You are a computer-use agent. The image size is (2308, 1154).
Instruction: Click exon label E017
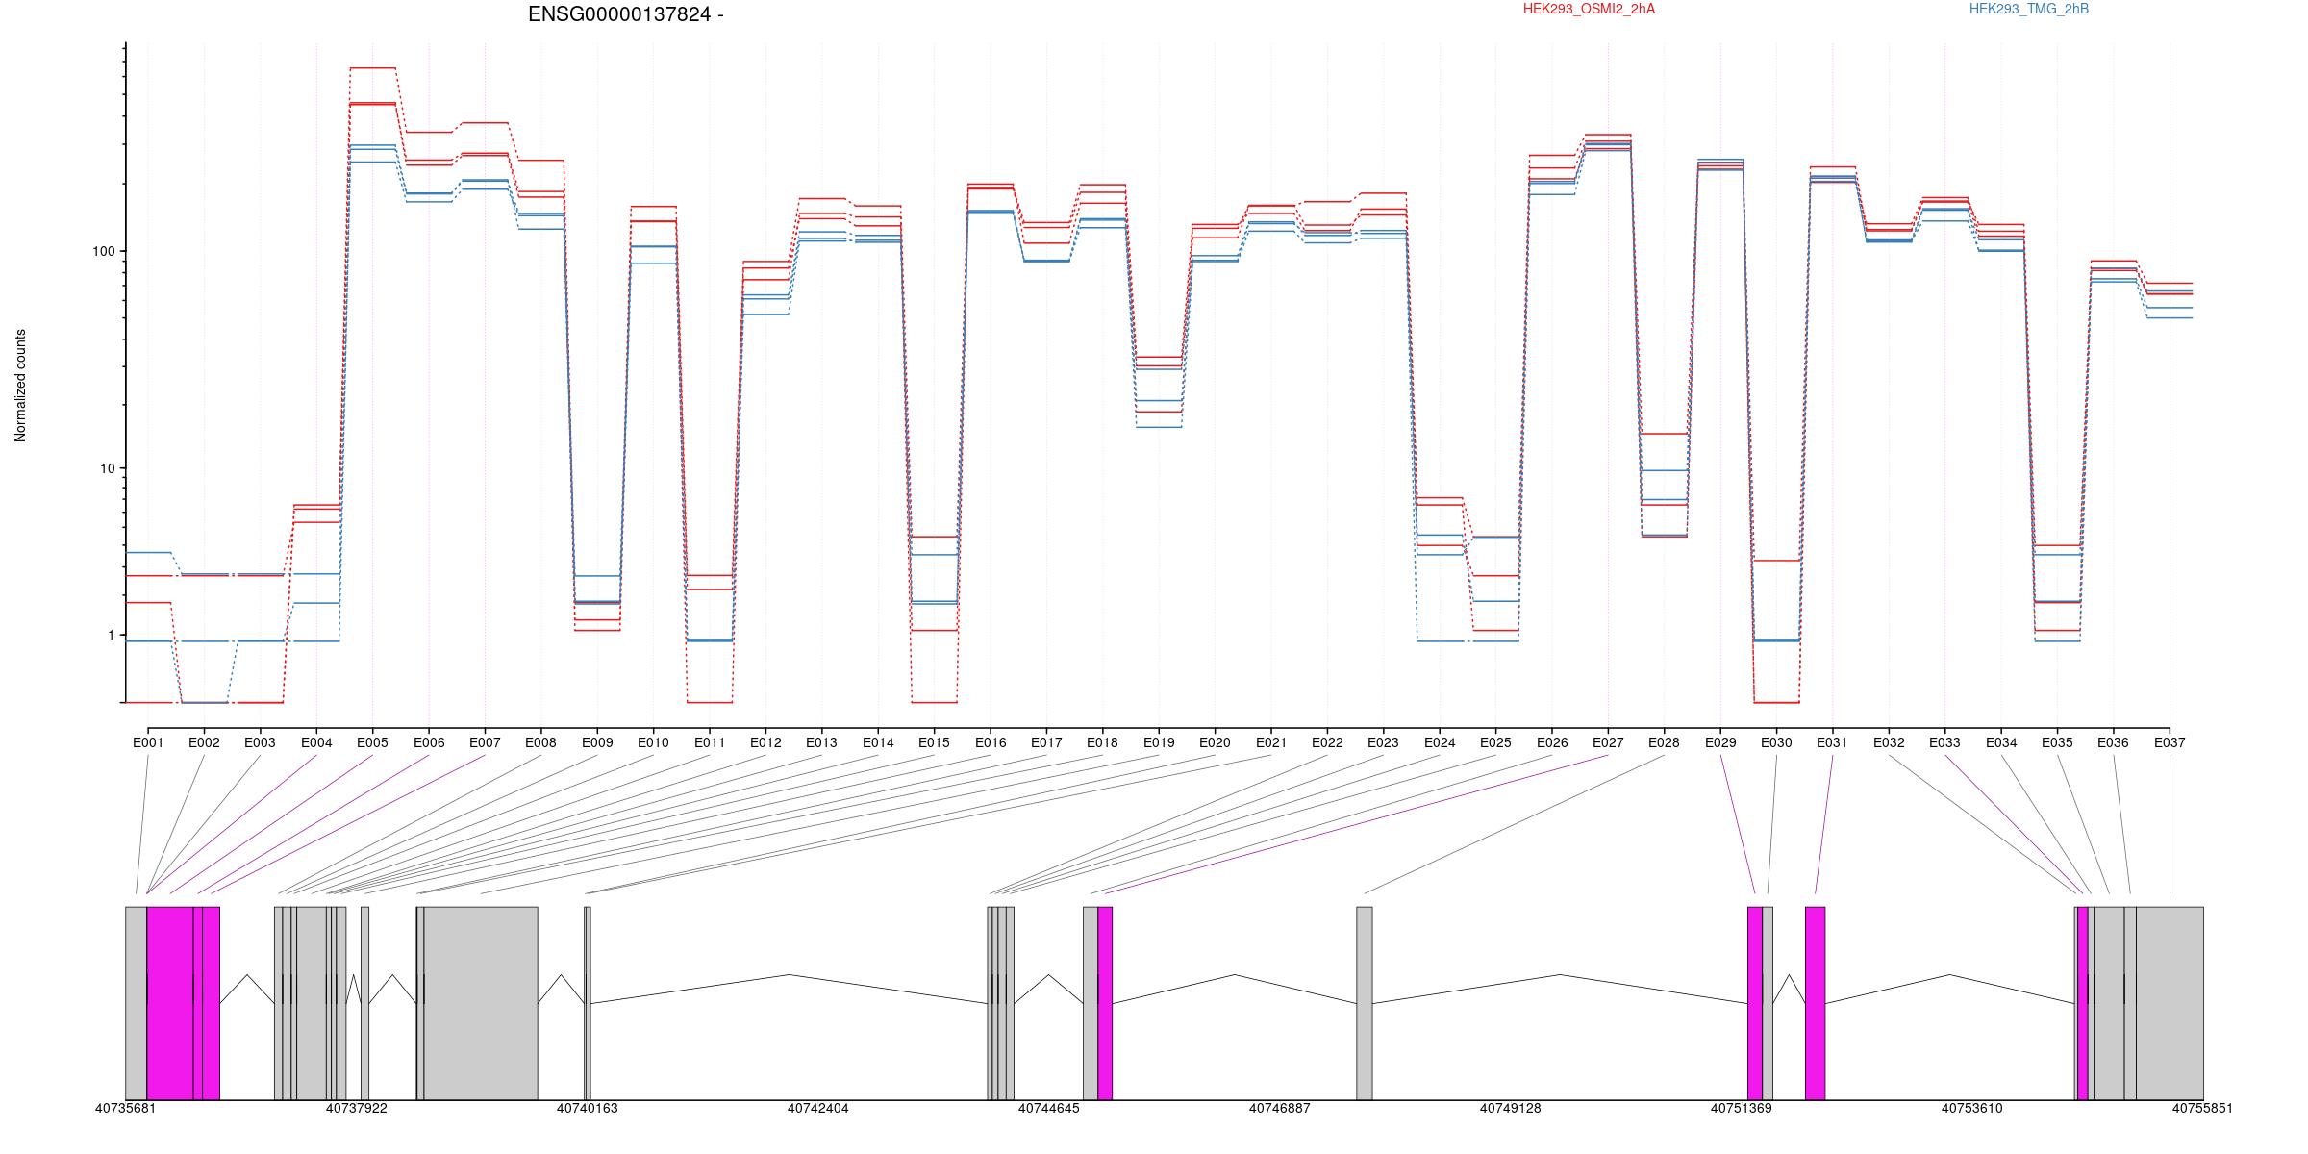(1046, 742)
